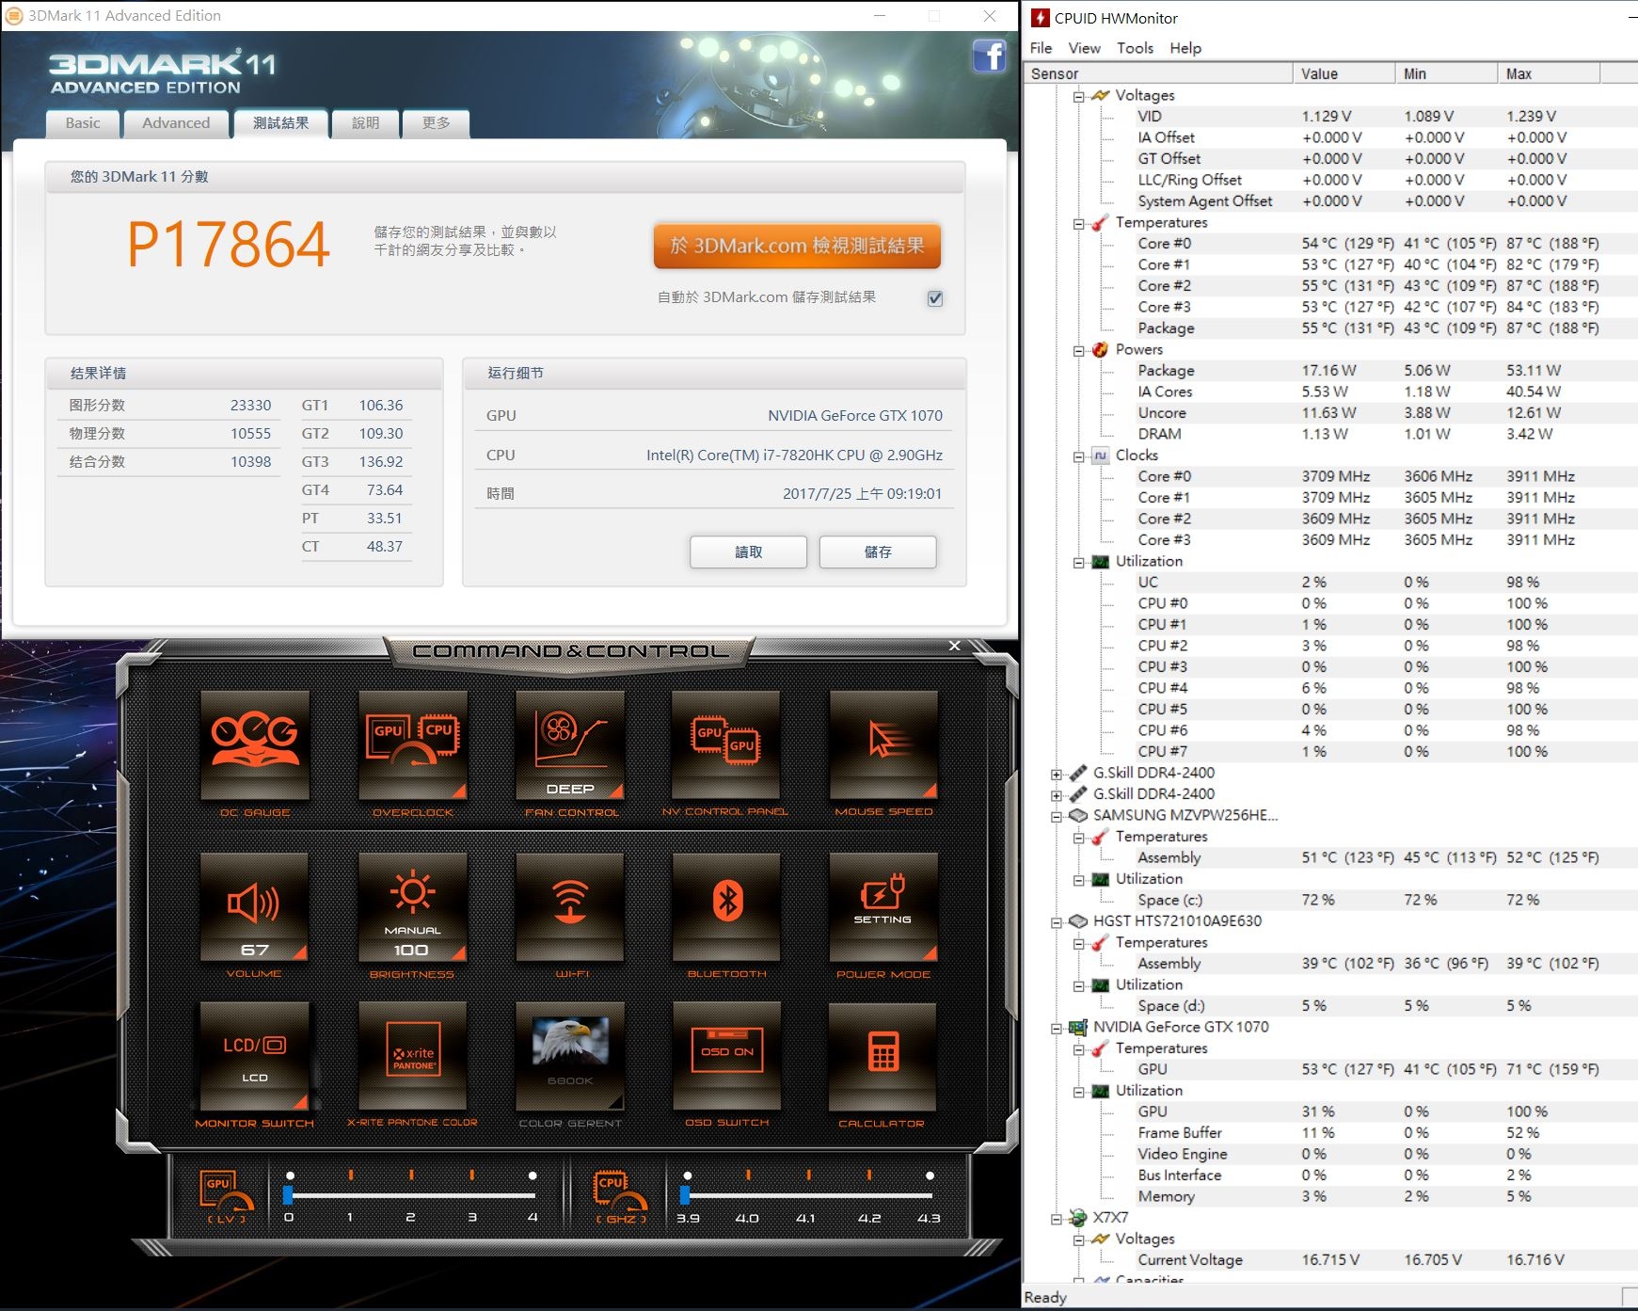Click the GPU overclock level slider handle
Image resolution: width=1638 pixels, height=1311 pixels.
point(288,1194)
